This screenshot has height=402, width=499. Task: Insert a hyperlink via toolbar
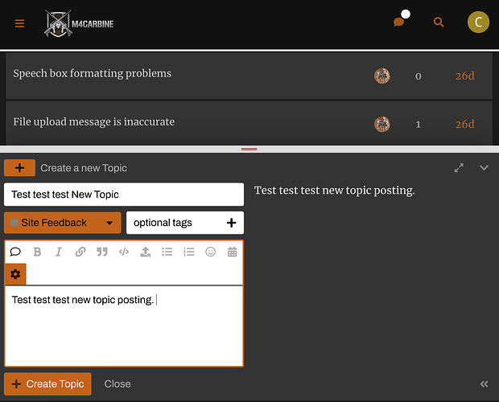(x=80, y=252)
